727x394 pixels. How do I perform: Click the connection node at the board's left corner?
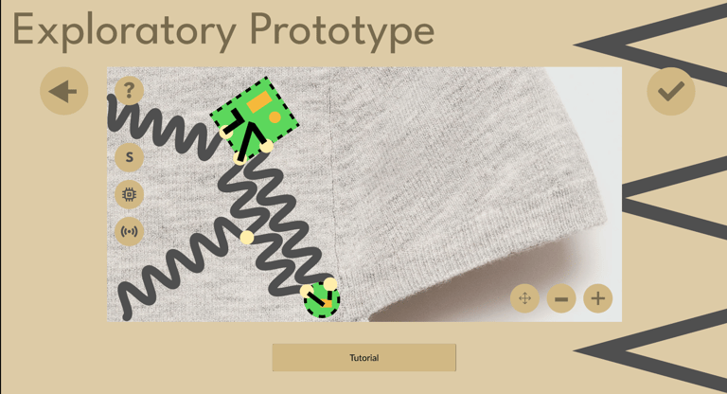click(226, 131)
